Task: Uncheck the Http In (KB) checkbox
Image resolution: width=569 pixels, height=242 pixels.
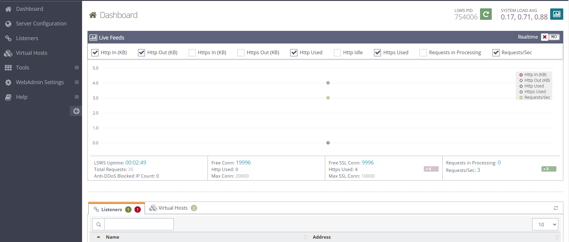Action: click(x=95, y=53)
